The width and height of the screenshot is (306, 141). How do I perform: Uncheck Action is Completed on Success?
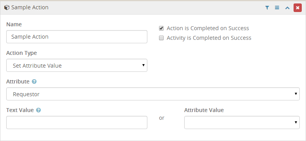click(161, 29)
